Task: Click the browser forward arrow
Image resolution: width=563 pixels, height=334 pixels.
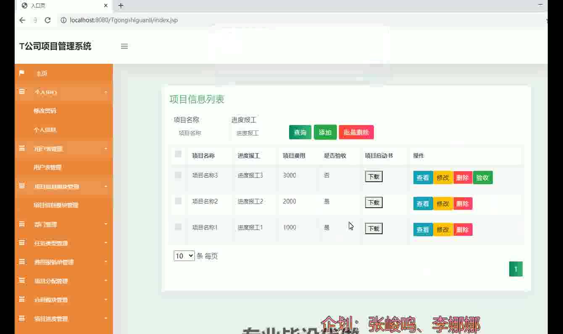Action: tap(35, 20)
